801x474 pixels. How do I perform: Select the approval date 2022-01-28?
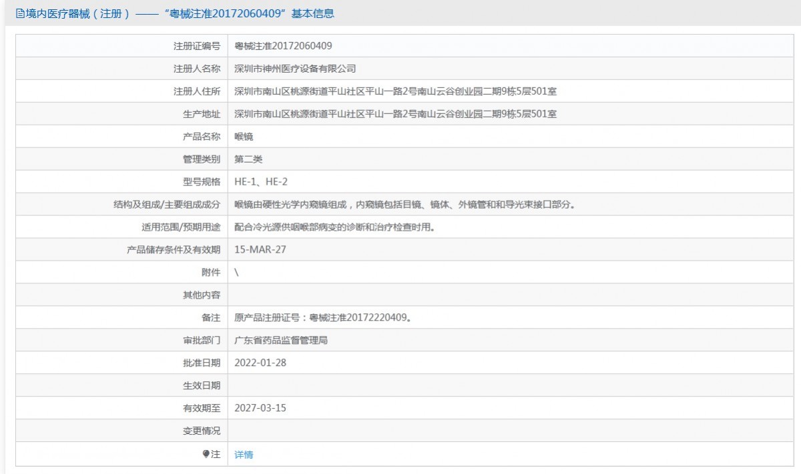point(260,363)
